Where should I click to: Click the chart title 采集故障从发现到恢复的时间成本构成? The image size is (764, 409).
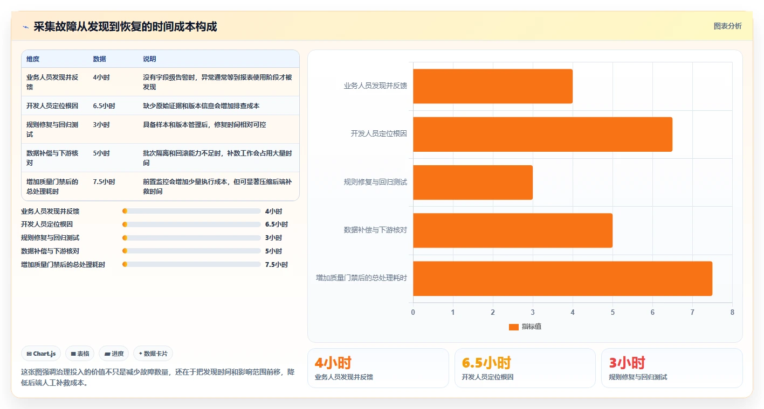click(x=125, y=27)
